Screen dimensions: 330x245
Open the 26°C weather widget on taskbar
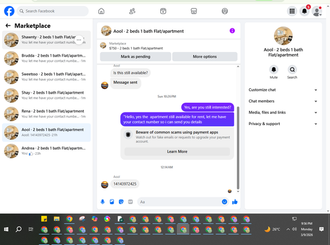click(272, 229)
